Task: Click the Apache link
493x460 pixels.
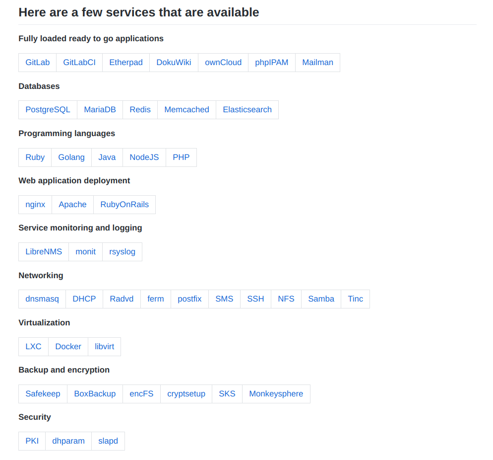Action: click(x=72, y=204)
